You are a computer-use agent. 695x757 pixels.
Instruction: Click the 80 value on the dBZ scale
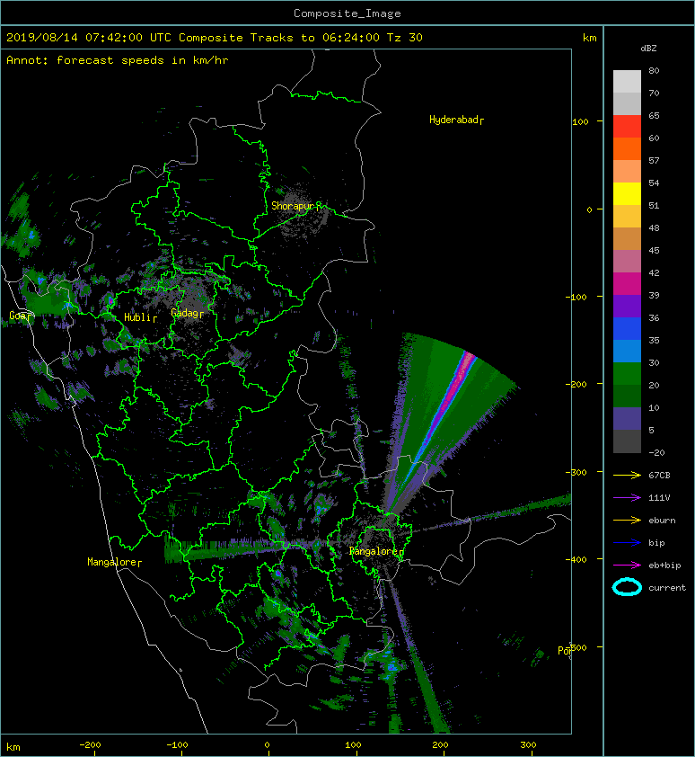(x=654, y=70)
